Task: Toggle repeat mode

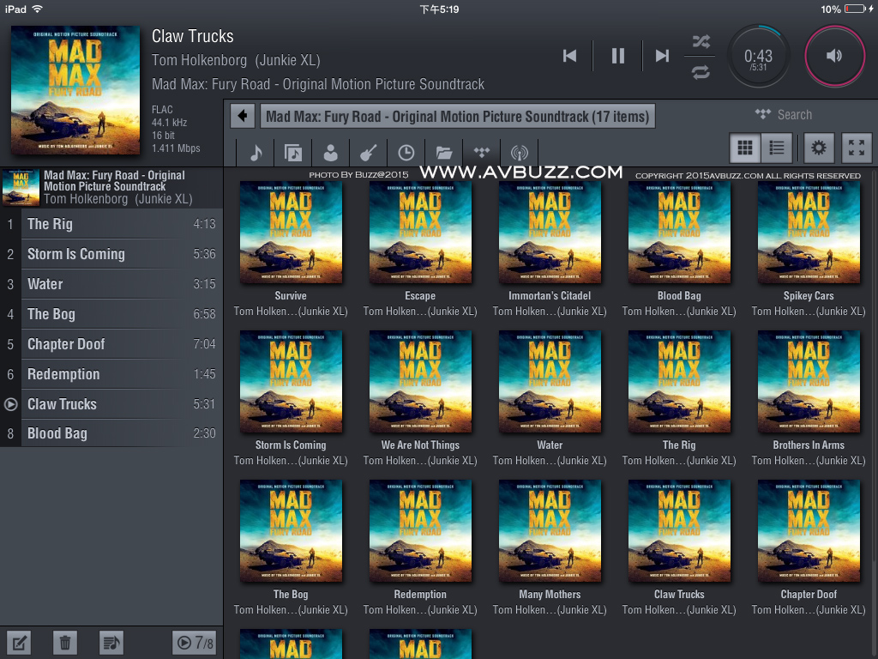Action: click(701, 72)
